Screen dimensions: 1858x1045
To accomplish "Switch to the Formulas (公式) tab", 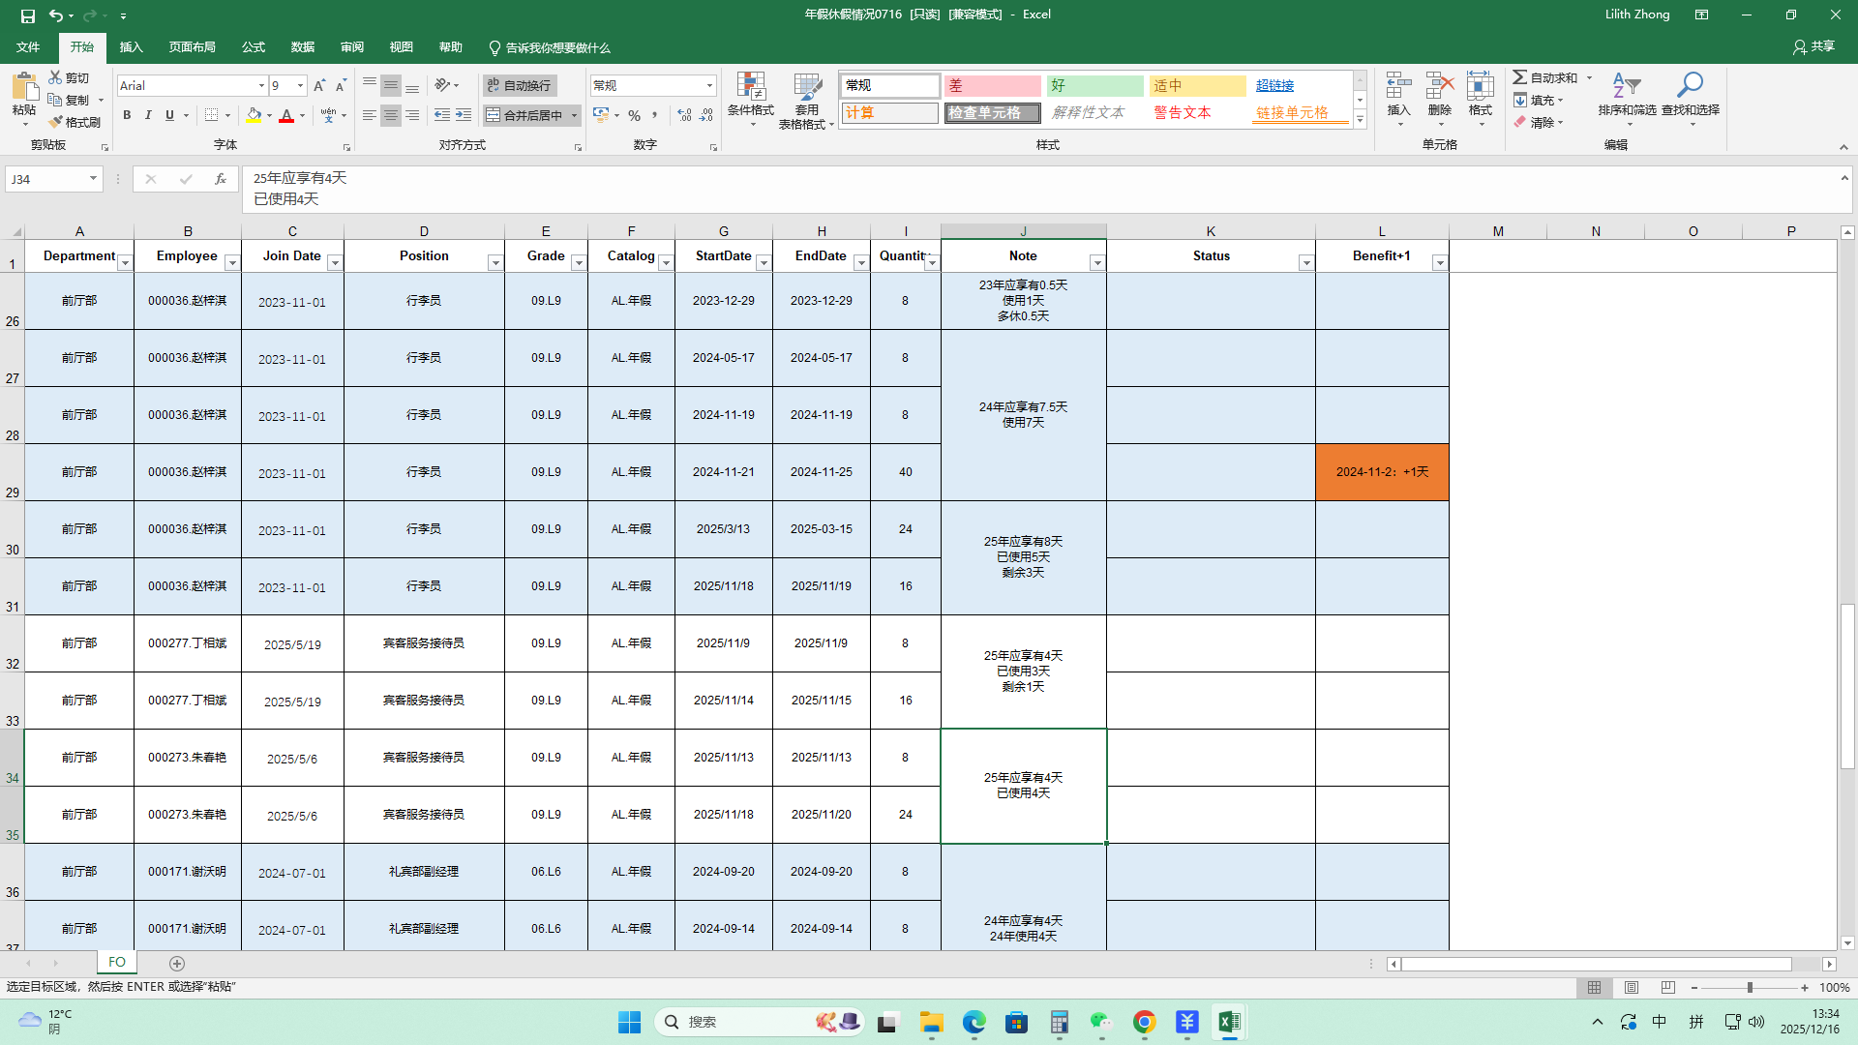I will pyautogui.click(x=254, y=47).
